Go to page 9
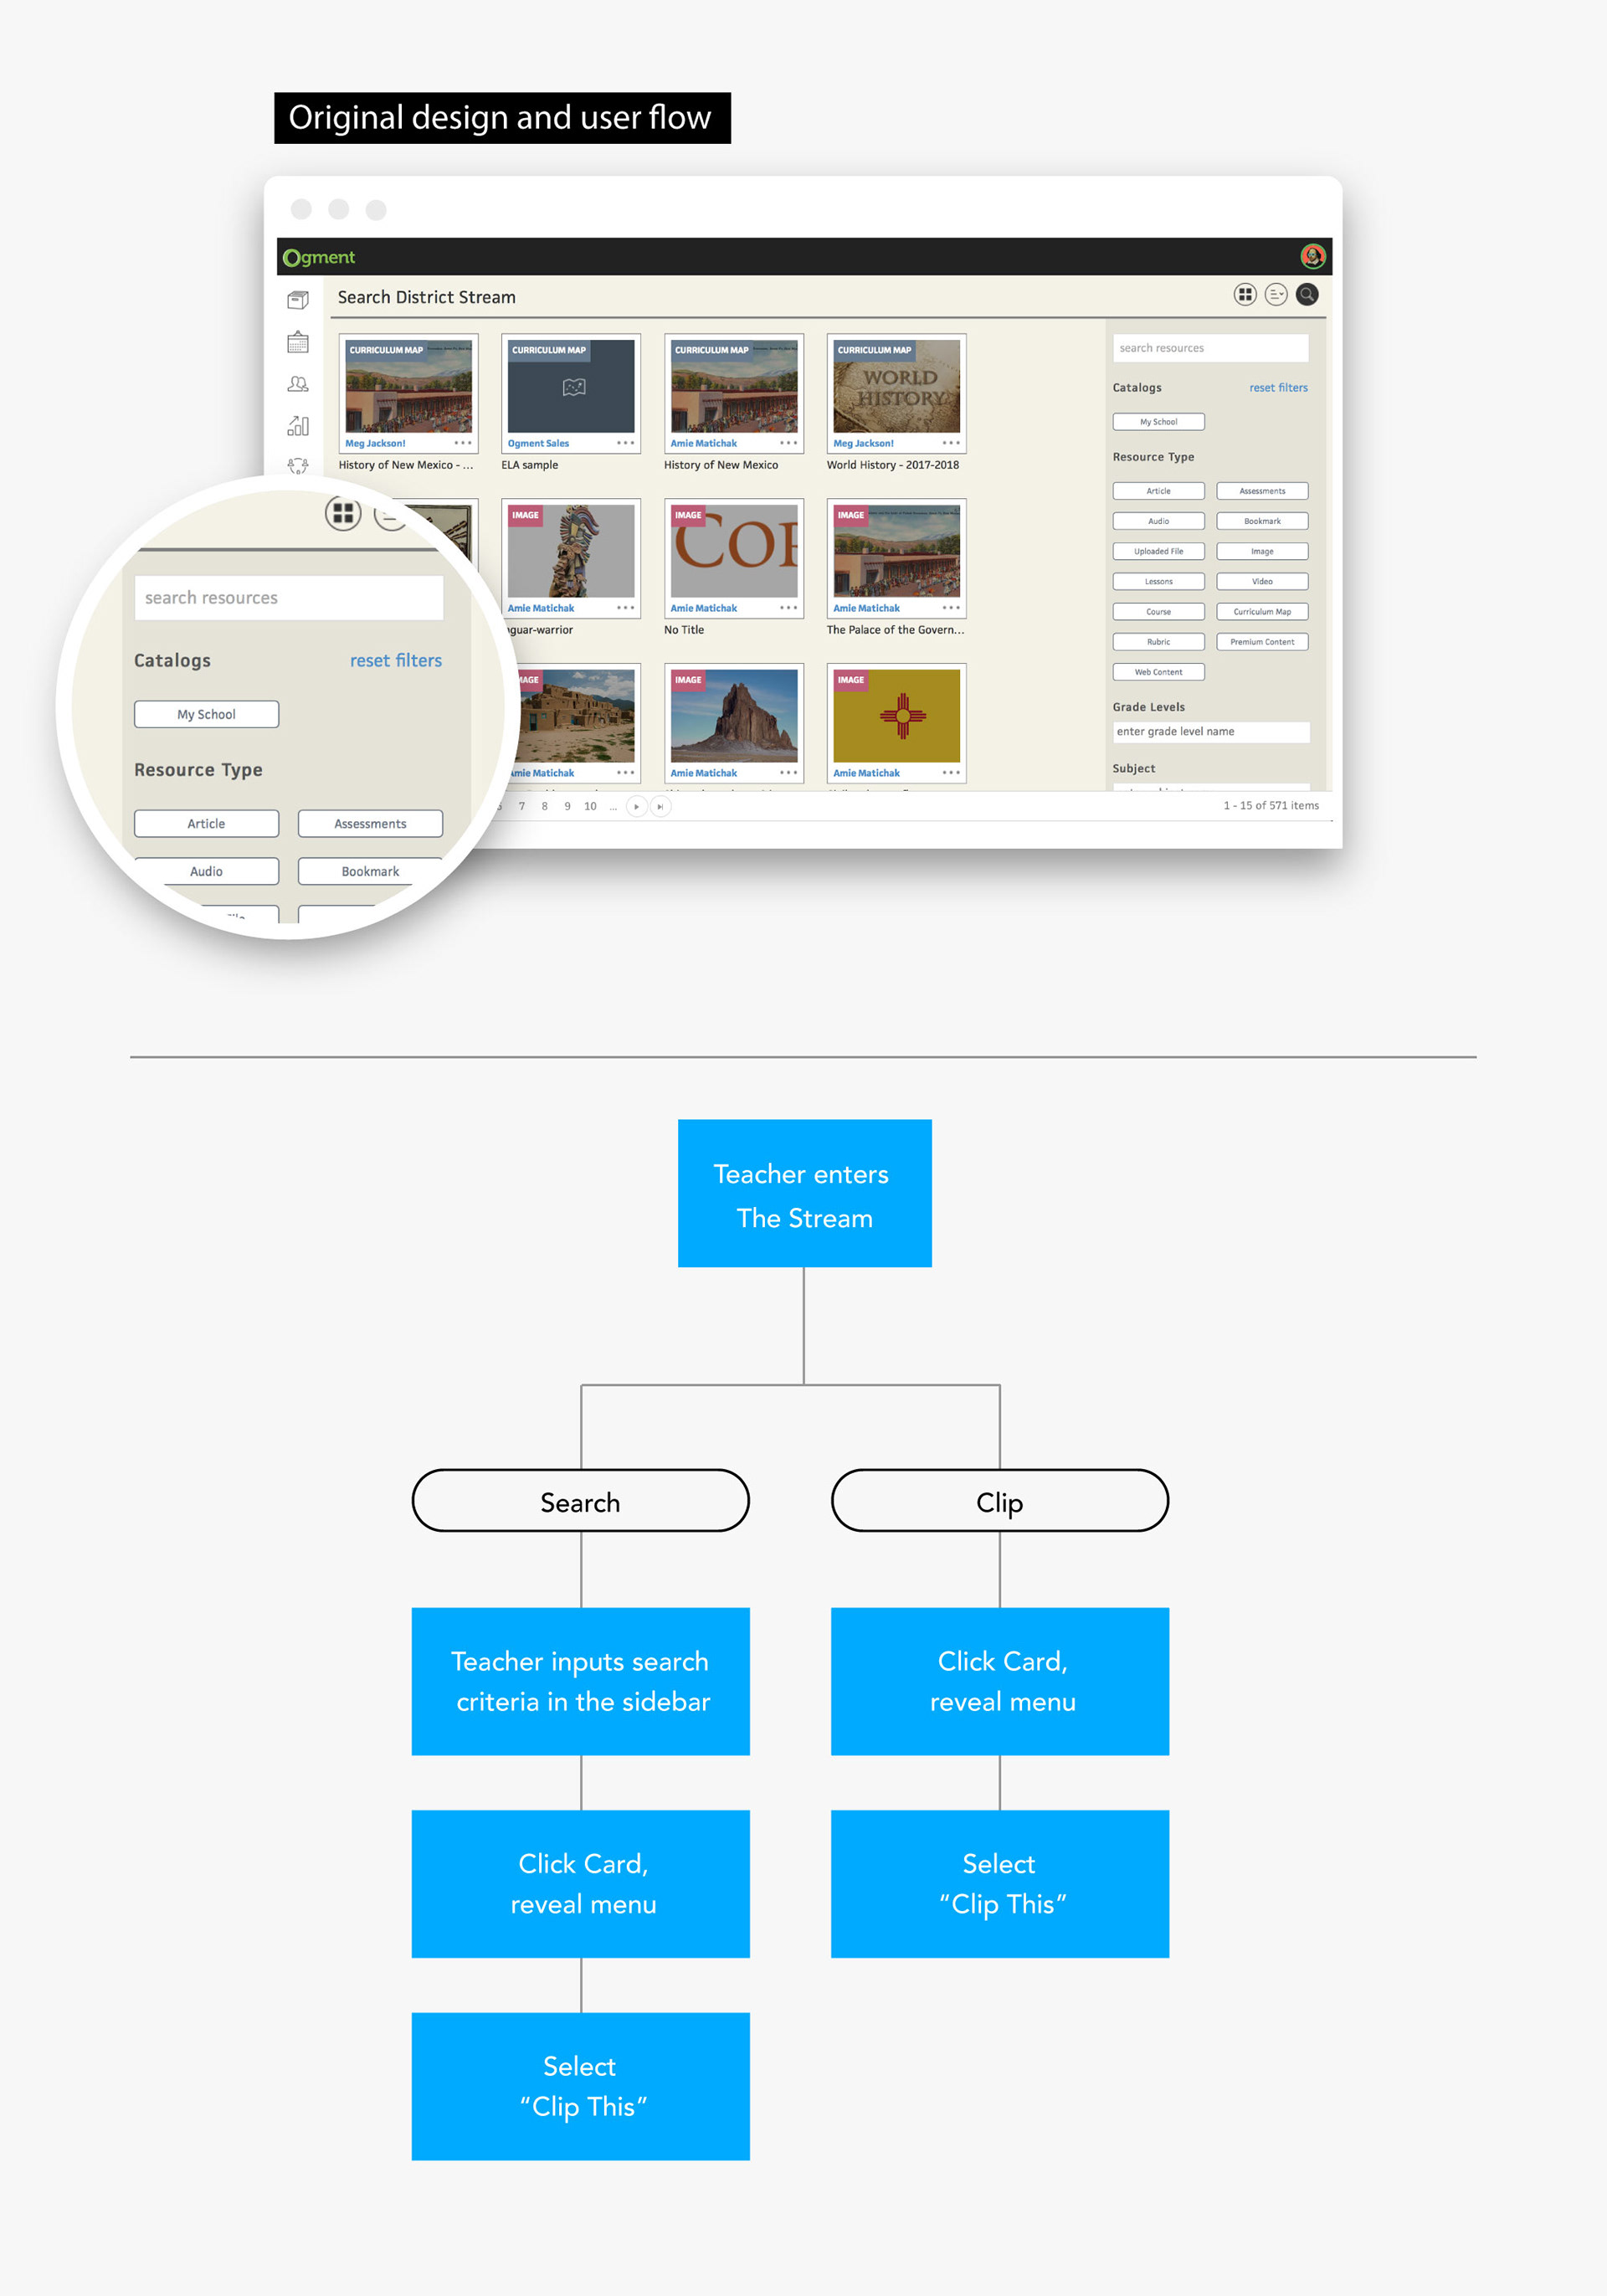The height and width of the screenshot is (2296, 1607). pos(567,806)
